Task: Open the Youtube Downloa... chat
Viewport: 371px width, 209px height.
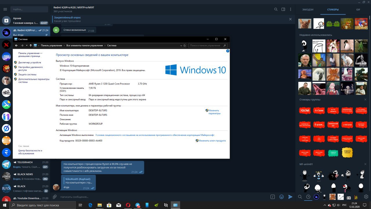Action: (x=25, y=199)
